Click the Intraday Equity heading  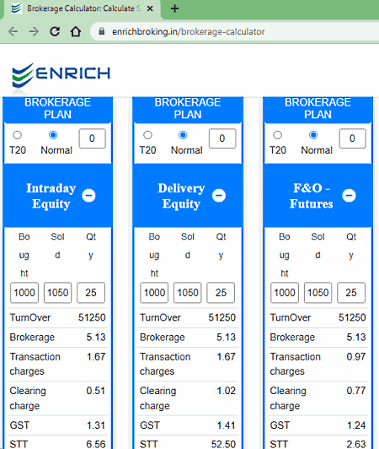51,196
